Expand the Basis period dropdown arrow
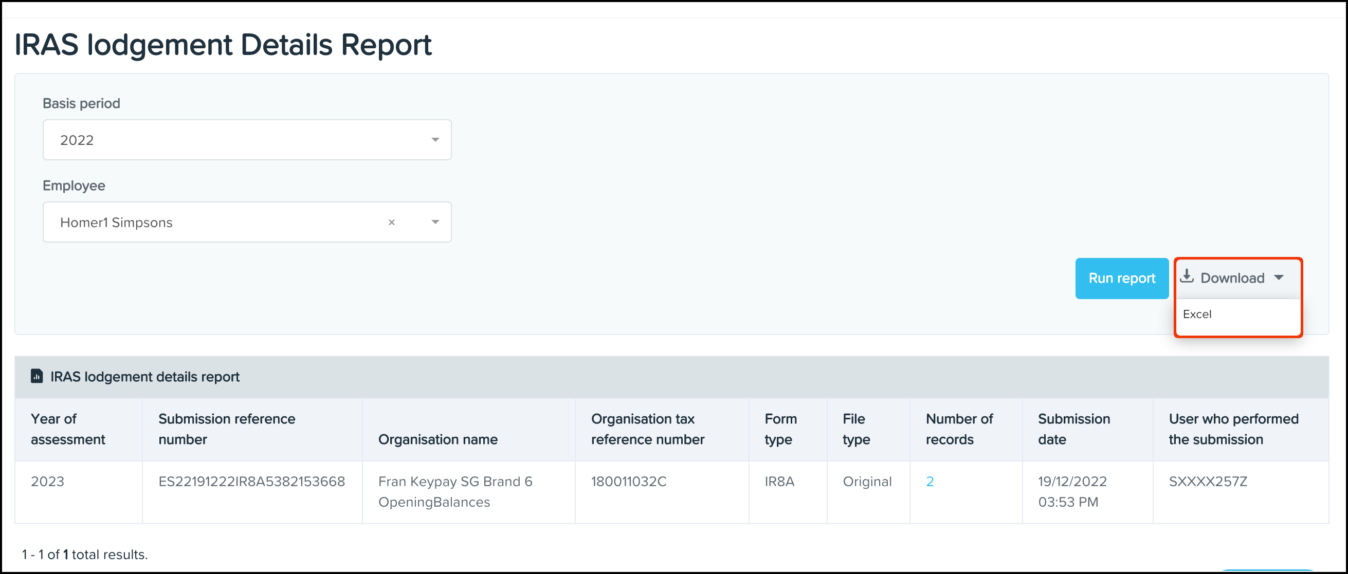The width and height of the screenshot is (1348, 574). 435,140
